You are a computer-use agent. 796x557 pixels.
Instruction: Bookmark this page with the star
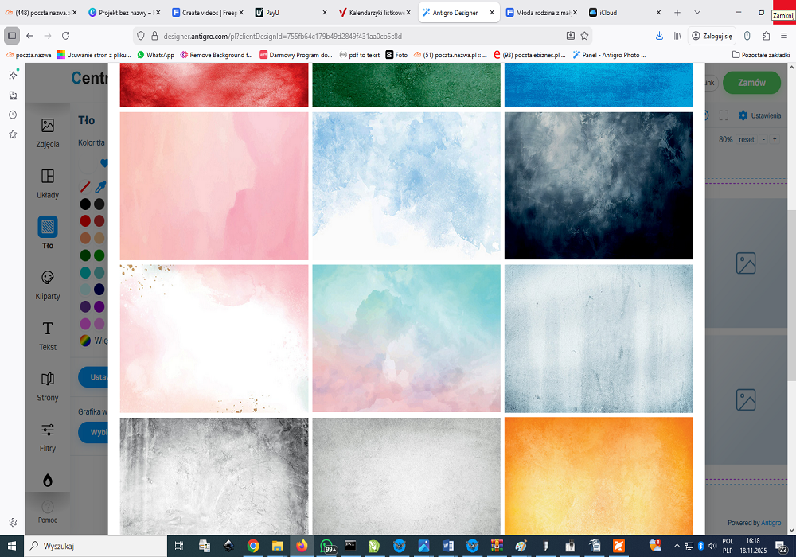585,36
